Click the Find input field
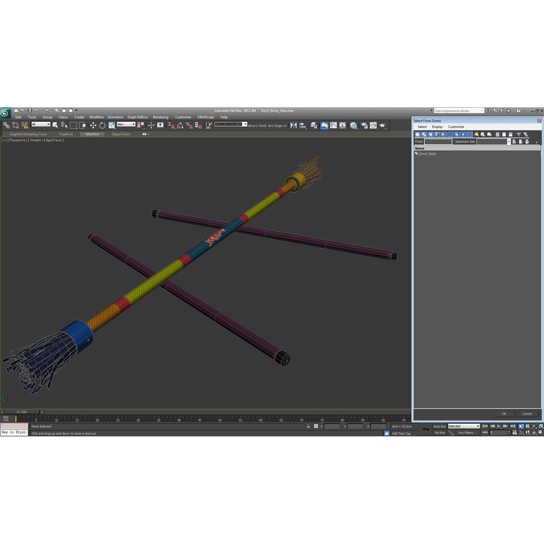The height and width of the screenshot is (544, 544). 438,142
